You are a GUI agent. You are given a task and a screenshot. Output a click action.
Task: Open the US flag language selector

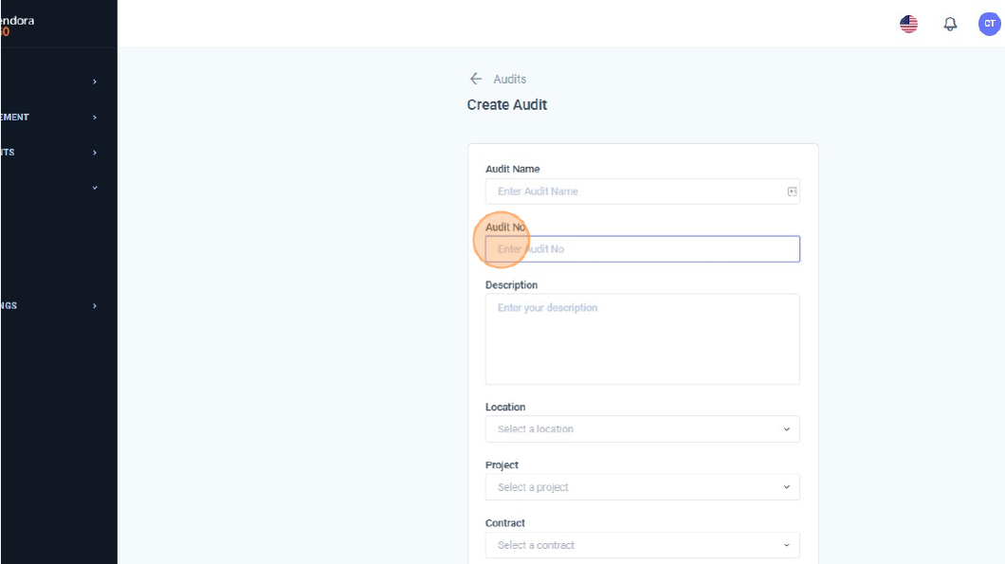908,25
